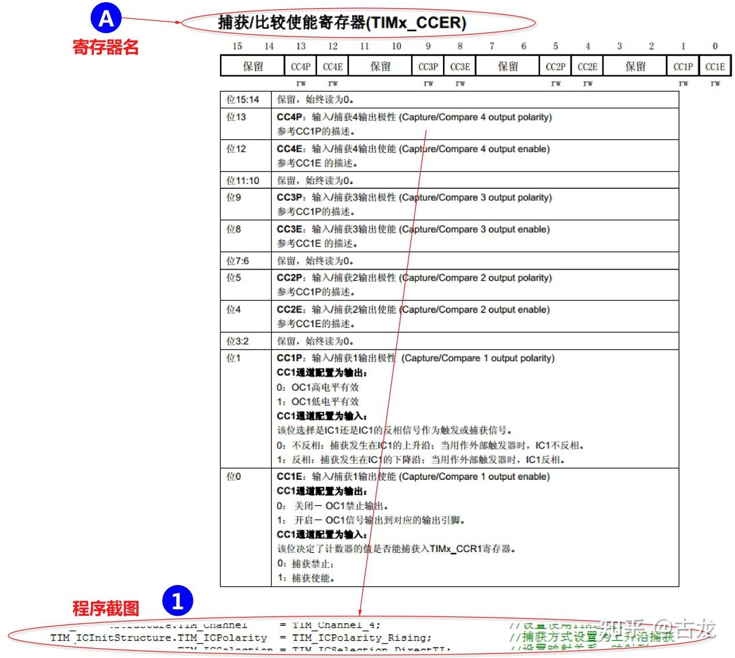
Task: Click the rw indicator below CC1E
Action: click(x=714, y=83)
